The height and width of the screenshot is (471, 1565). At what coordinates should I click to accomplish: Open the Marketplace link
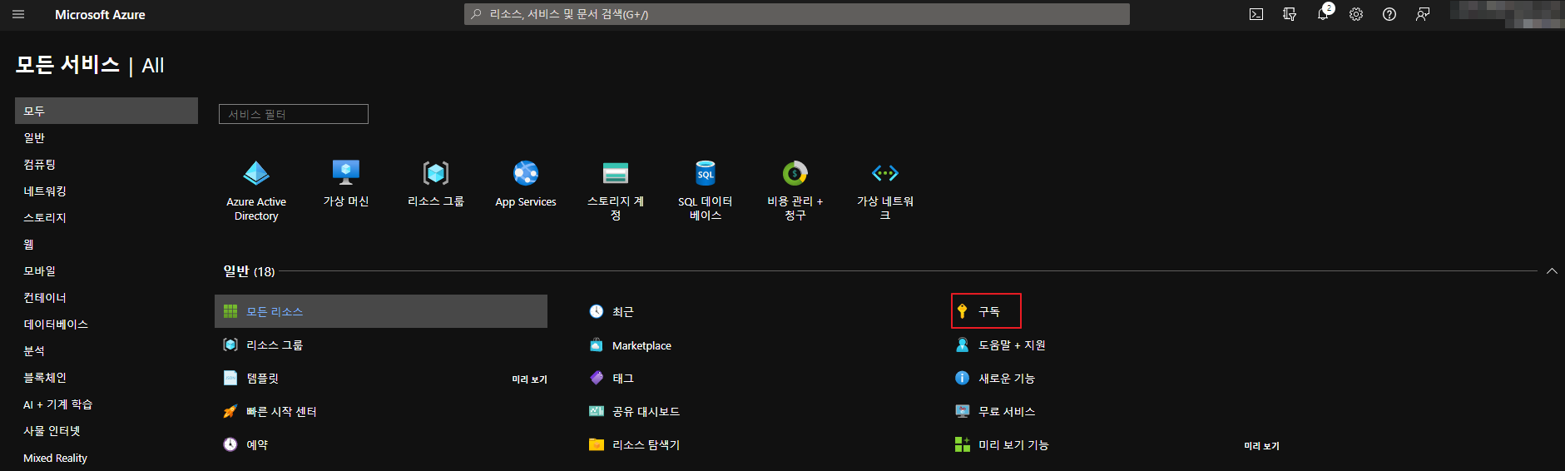click(x=641, y=345)
